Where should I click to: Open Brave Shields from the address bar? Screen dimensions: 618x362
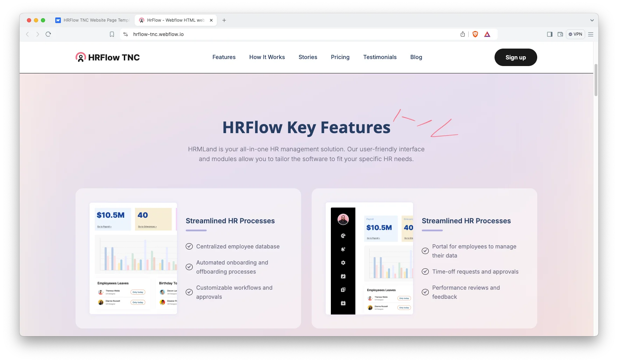tap(475, 34)
